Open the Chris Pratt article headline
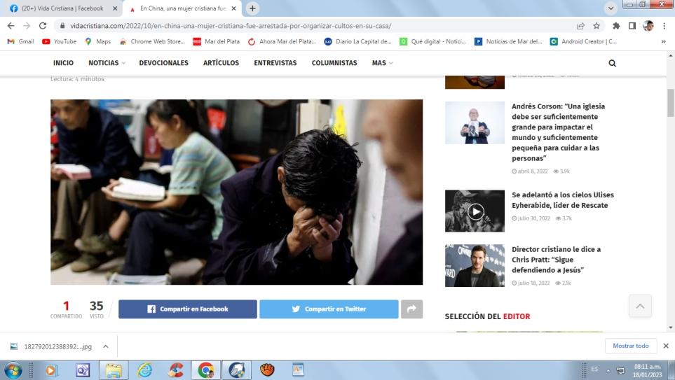The height and width of the screenshot is (380, 675). tap(556, 260)
